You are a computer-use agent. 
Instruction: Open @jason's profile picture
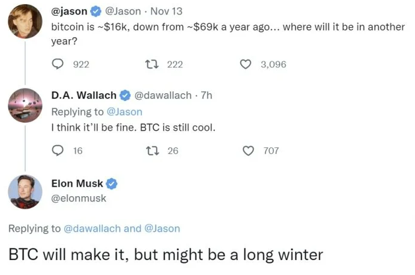[25, 22]
